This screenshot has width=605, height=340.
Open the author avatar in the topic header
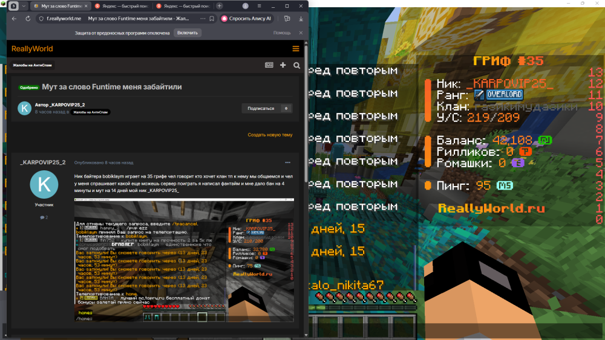click(x=25, y=108)
